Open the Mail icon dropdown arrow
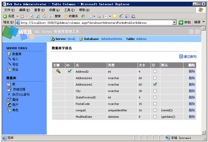Image resolution: width=208 pixels, height=142 pixels. 94,16
